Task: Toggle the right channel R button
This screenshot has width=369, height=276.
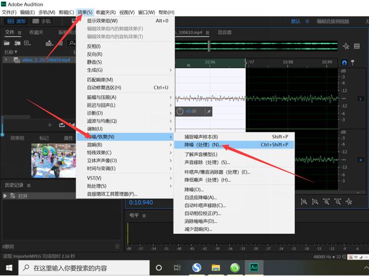Action: tap(360, 160)
